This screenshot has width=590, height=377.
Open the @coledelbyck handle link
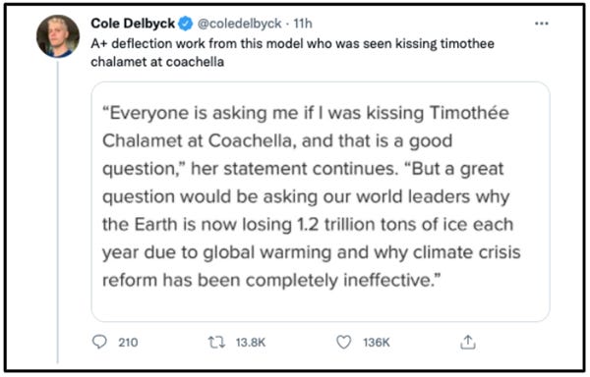point(239,24)
